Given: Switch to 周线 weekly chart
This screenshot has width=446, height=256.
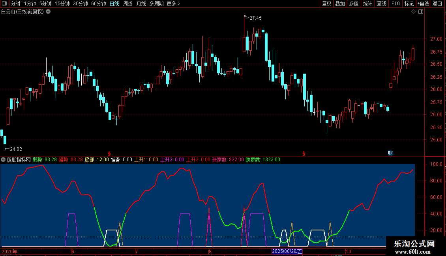Looking at the screenshot, I should click(x=128, y=4).
